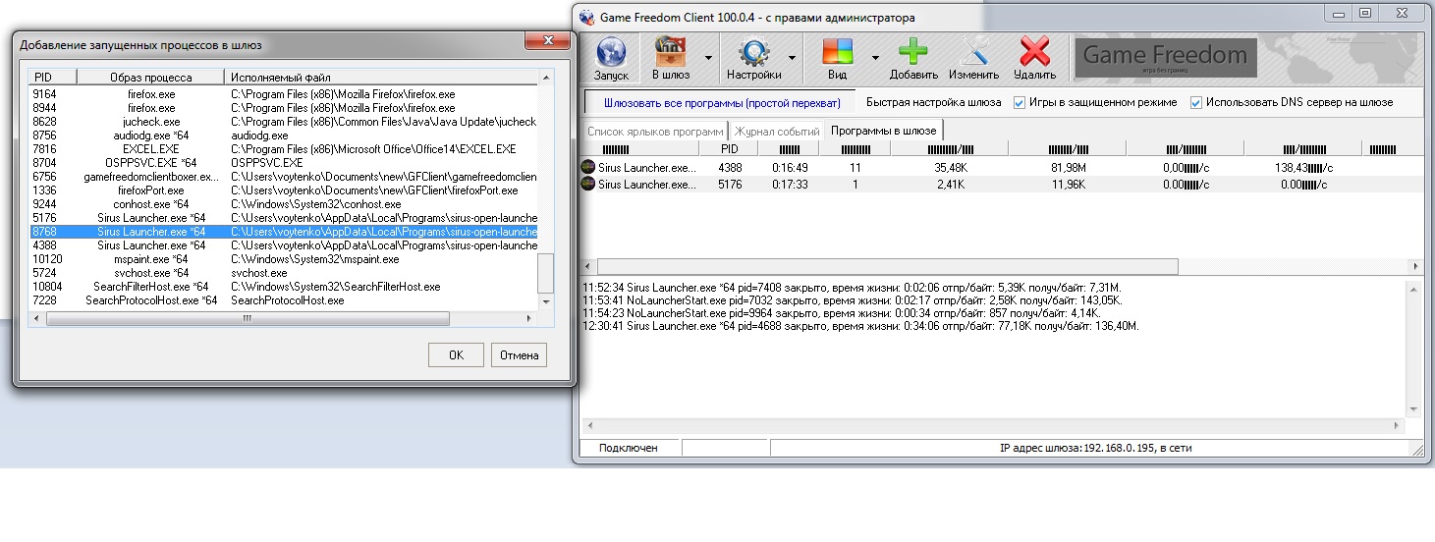
Task: Click horizontal scrollbar in process list dialog
Action: coord(248,319)
